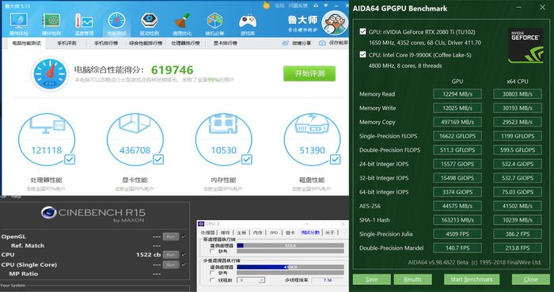Switch to the 手机评测 tab
This screenshot has width=554, height=292.
[x=66, y=43]
